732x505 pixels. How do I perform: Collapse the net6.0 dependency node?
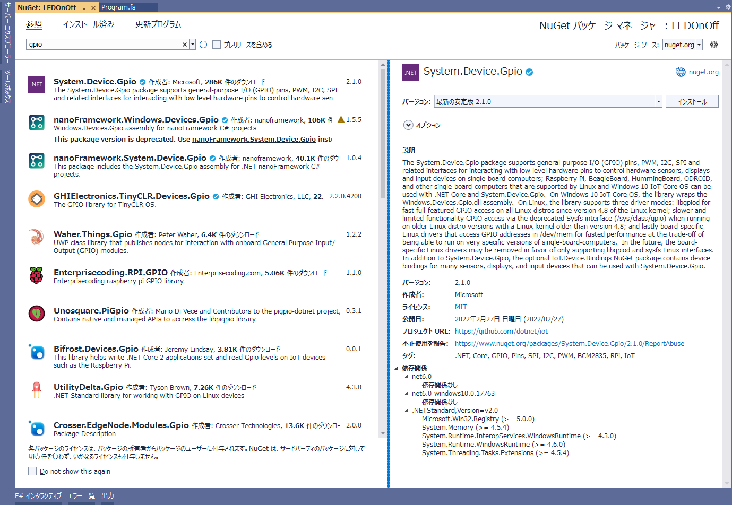(x=407, y=377)
